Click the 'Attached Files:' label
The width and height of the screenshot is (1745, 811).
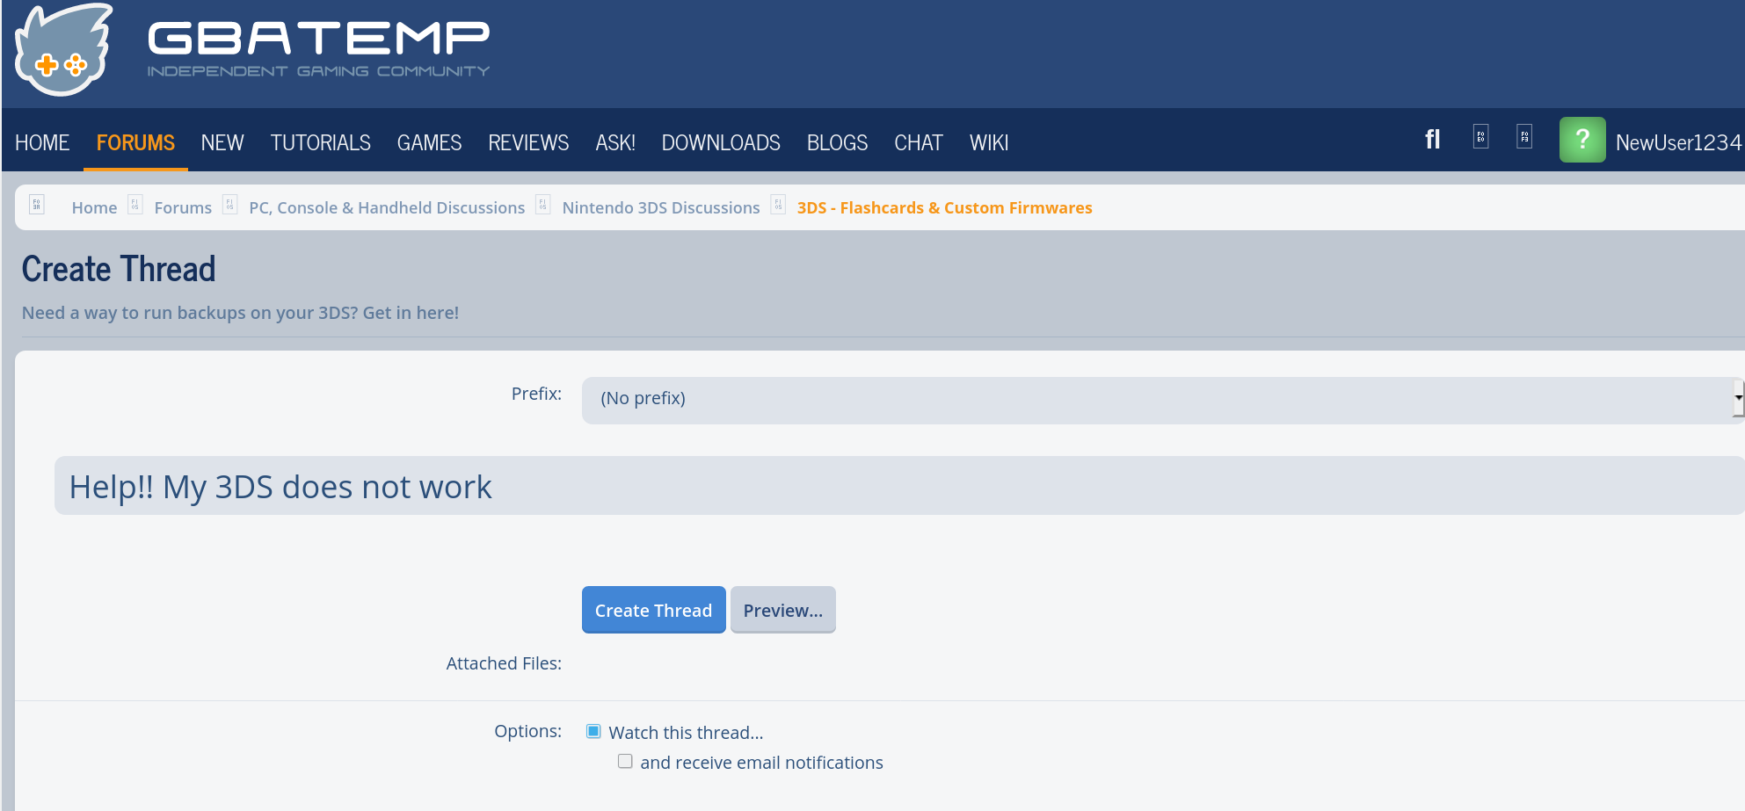point(504,663)
